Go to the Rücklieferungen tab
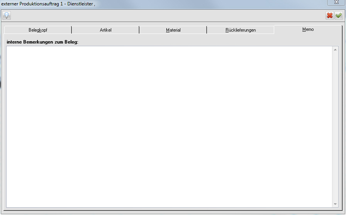Viewport: 346px width, 215px height. [x=241, y=30]
